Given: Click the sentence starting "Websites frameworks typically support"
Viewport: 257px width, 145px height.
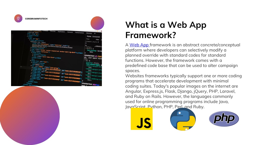Looking at the screenshot, I should [183, 81].
